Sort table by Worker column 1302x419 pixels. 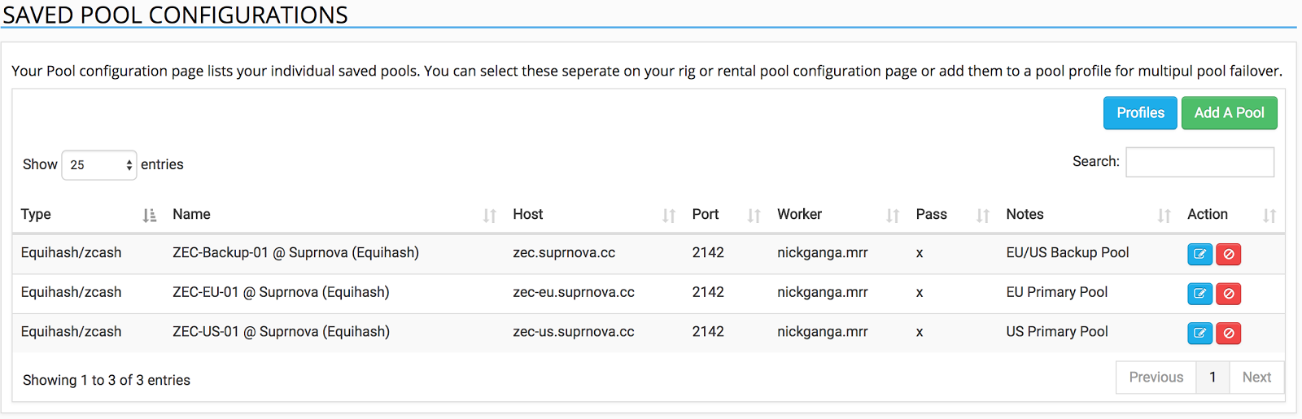(838, 215)
